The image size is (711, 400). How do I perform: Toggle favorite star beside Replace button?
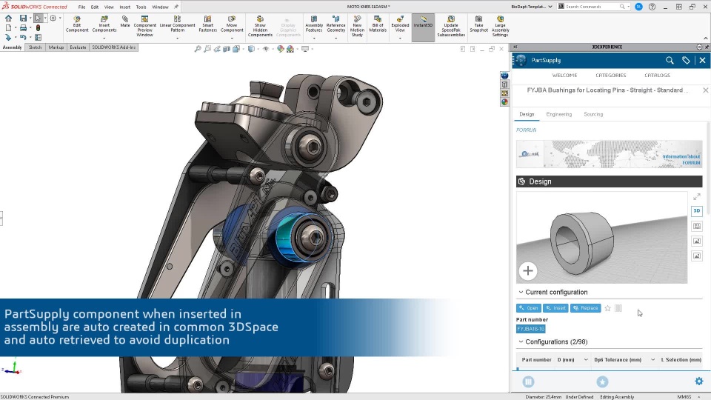[x=607, y=308]
